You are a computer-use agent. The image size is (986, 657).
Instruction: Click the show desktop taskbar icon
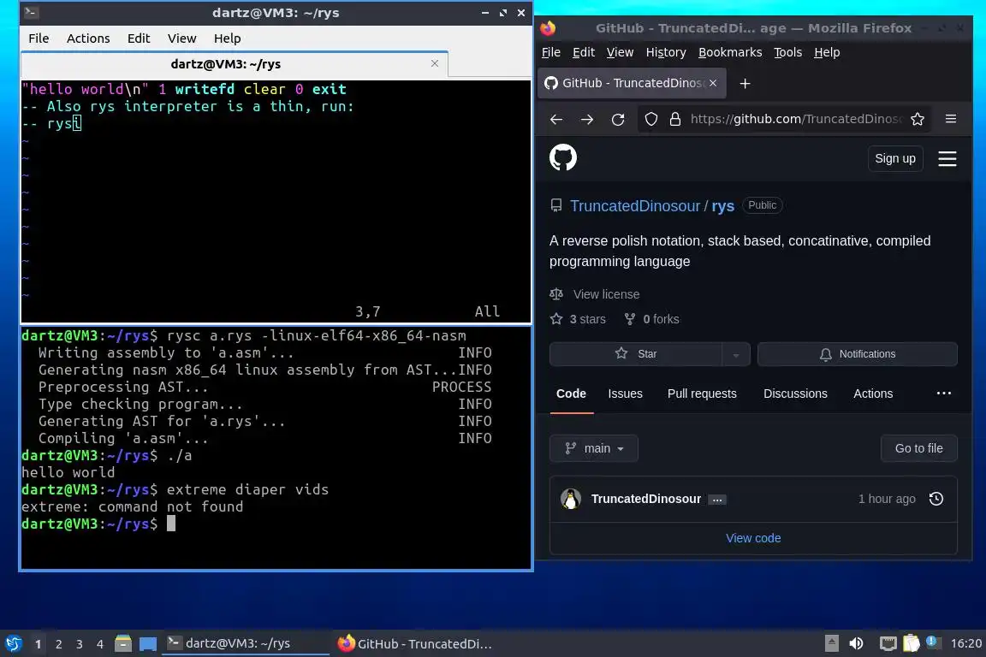pyautogui.click(x=148, y=643)
